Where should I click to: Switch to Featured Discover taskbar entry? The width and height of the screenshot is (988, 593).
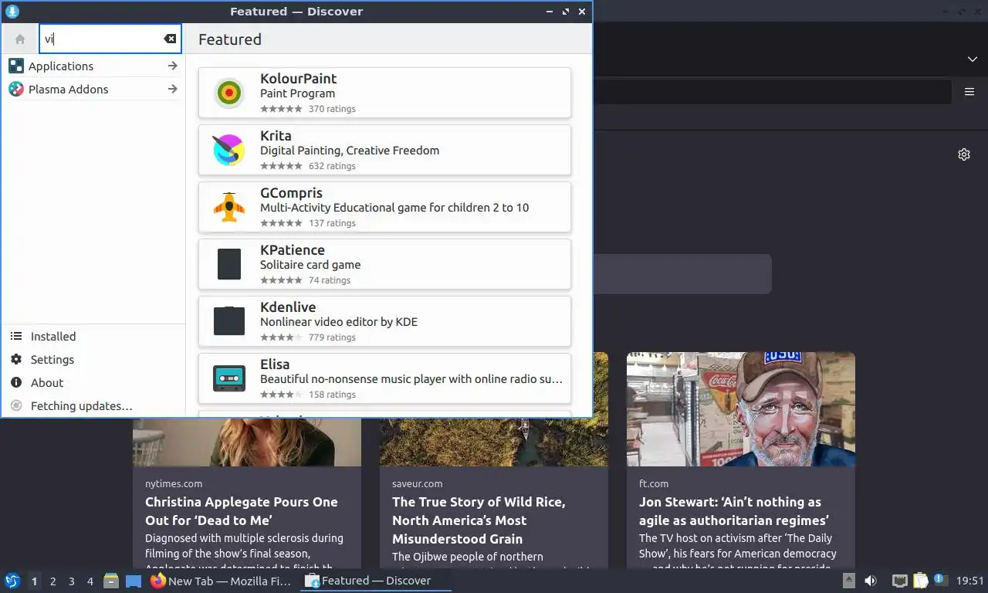tap(376, 581)
